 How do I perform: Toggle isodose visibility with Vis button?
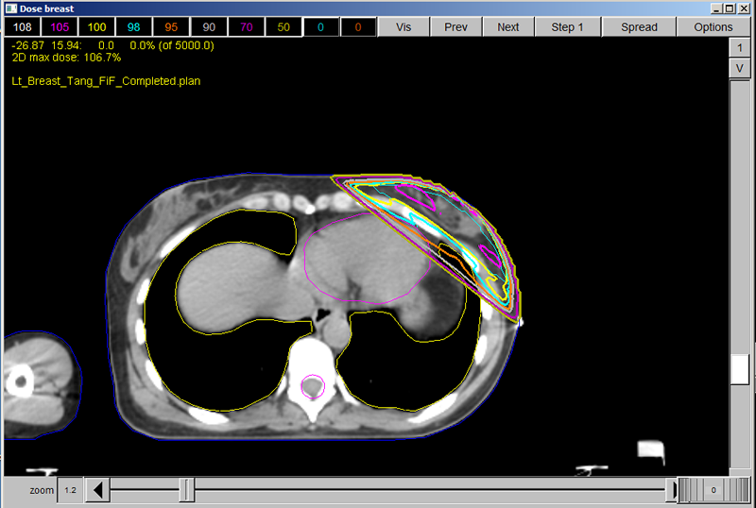(404, 27)
